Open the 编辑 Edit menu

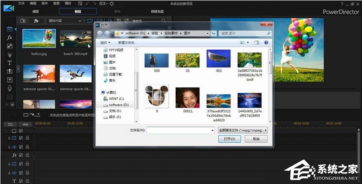tap(33, 4)
